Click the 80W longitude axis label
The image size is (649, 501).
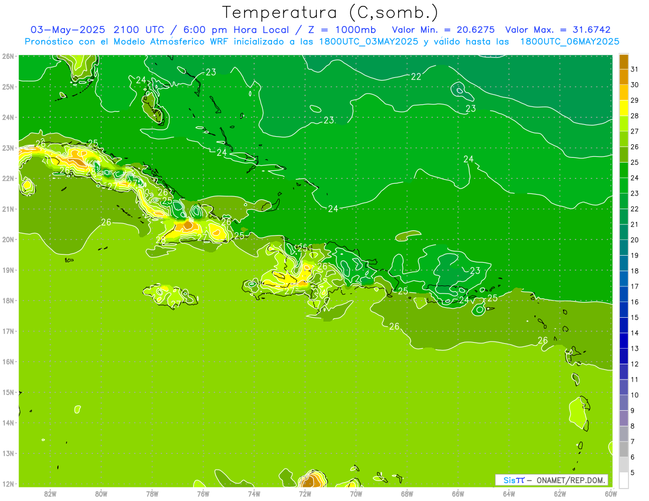(101, 493)
